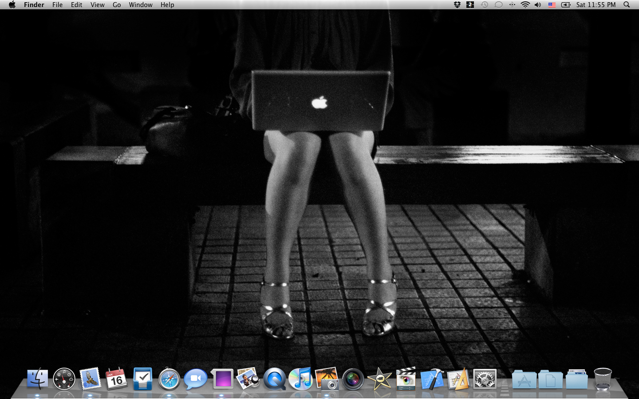Open the Edit menu
This screenshot has width=639, height=399.
pos(76,4)
